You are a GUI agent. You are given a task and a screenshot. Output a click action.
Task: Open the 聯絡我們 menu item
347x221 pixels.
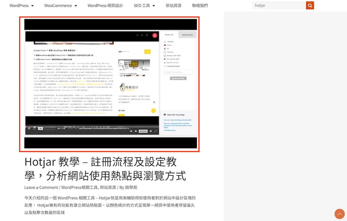tap(200, 5)
